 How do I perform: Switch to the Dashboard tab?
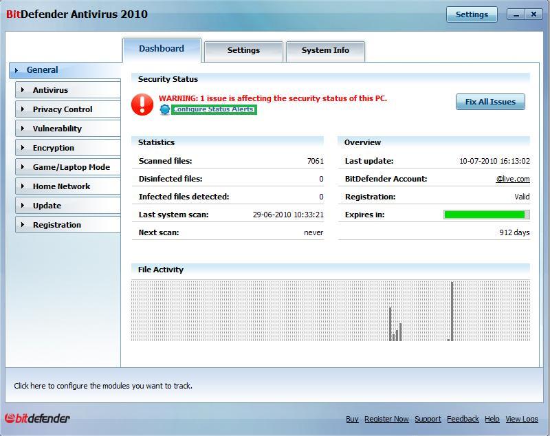162,50
